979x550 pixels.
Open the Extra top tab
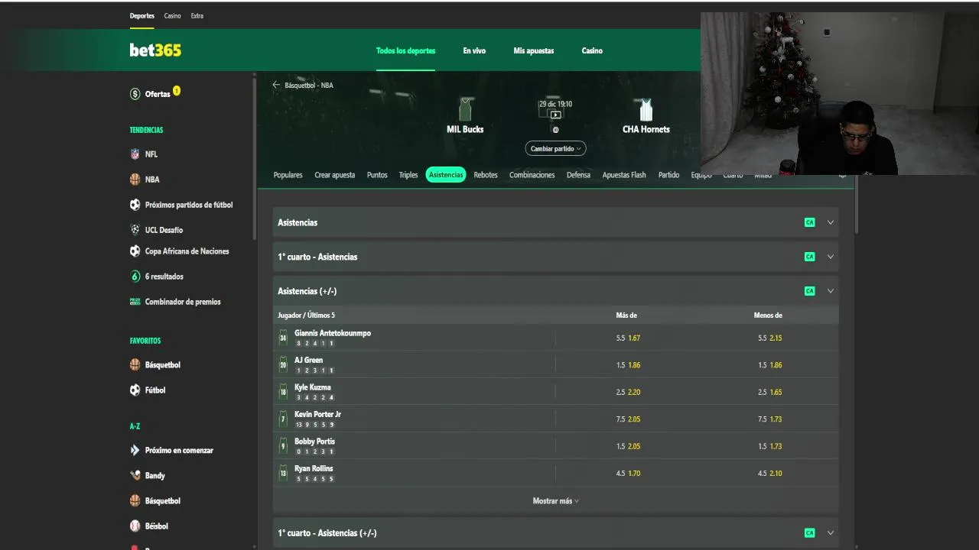click(197, 15)
